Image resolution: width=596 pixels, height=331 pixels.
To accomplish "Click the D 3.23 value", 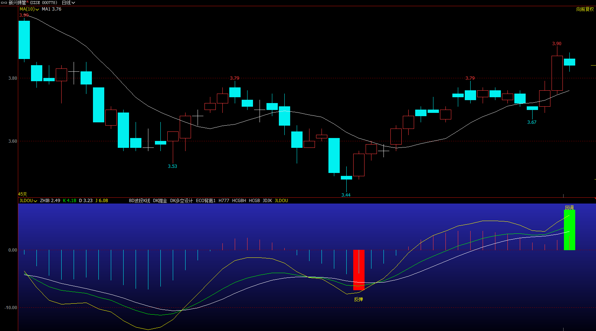I will [86, 201].
